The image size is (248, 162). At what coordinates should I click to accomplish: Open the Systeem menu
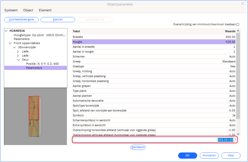(x=11, y=10)
